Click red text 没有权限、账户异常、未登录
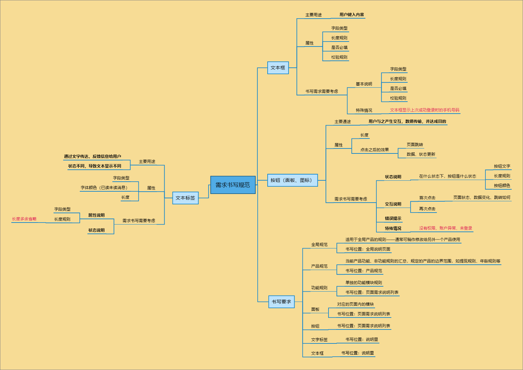Image resolution: width=523 pixels, height=370 pixels. pyautogui.click(x=446, y=228)
